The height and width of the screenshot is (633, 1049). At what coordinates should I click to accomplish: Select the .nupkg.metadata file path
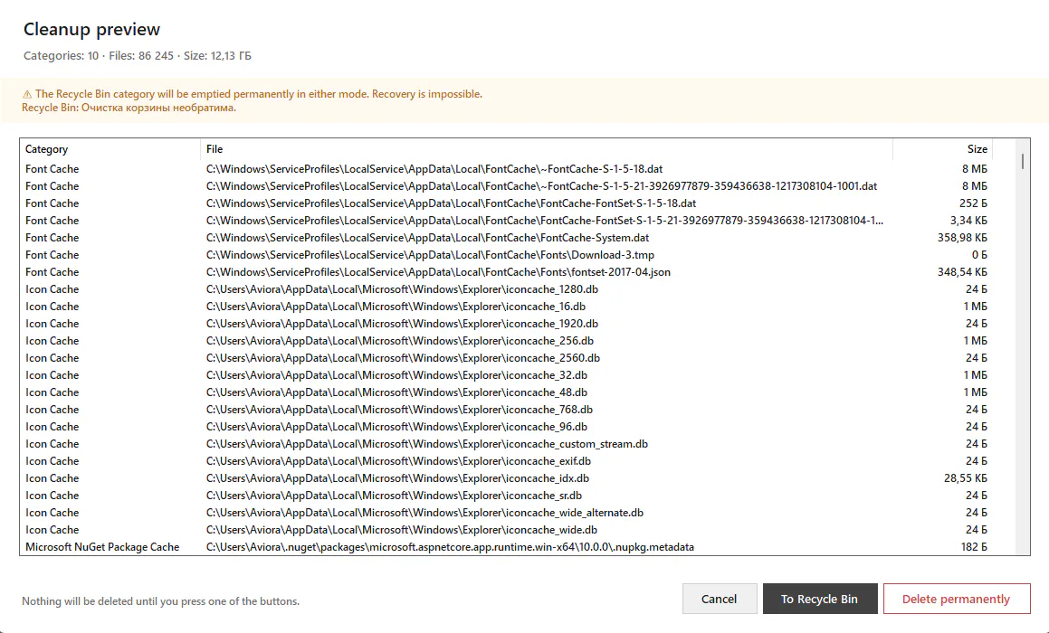click(450, 547)
